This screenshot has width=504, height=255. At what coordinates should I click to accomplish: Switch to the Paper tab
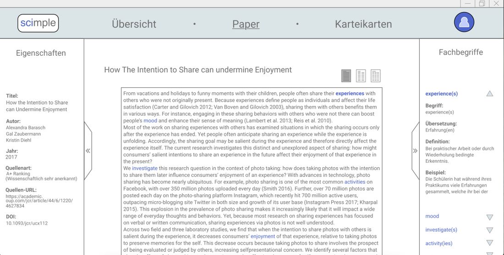tap(246, 24)
